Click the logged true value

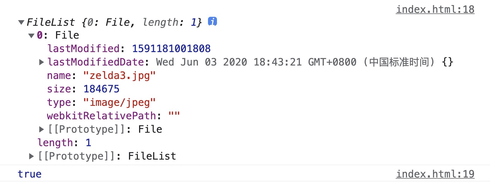click(29, 174)
